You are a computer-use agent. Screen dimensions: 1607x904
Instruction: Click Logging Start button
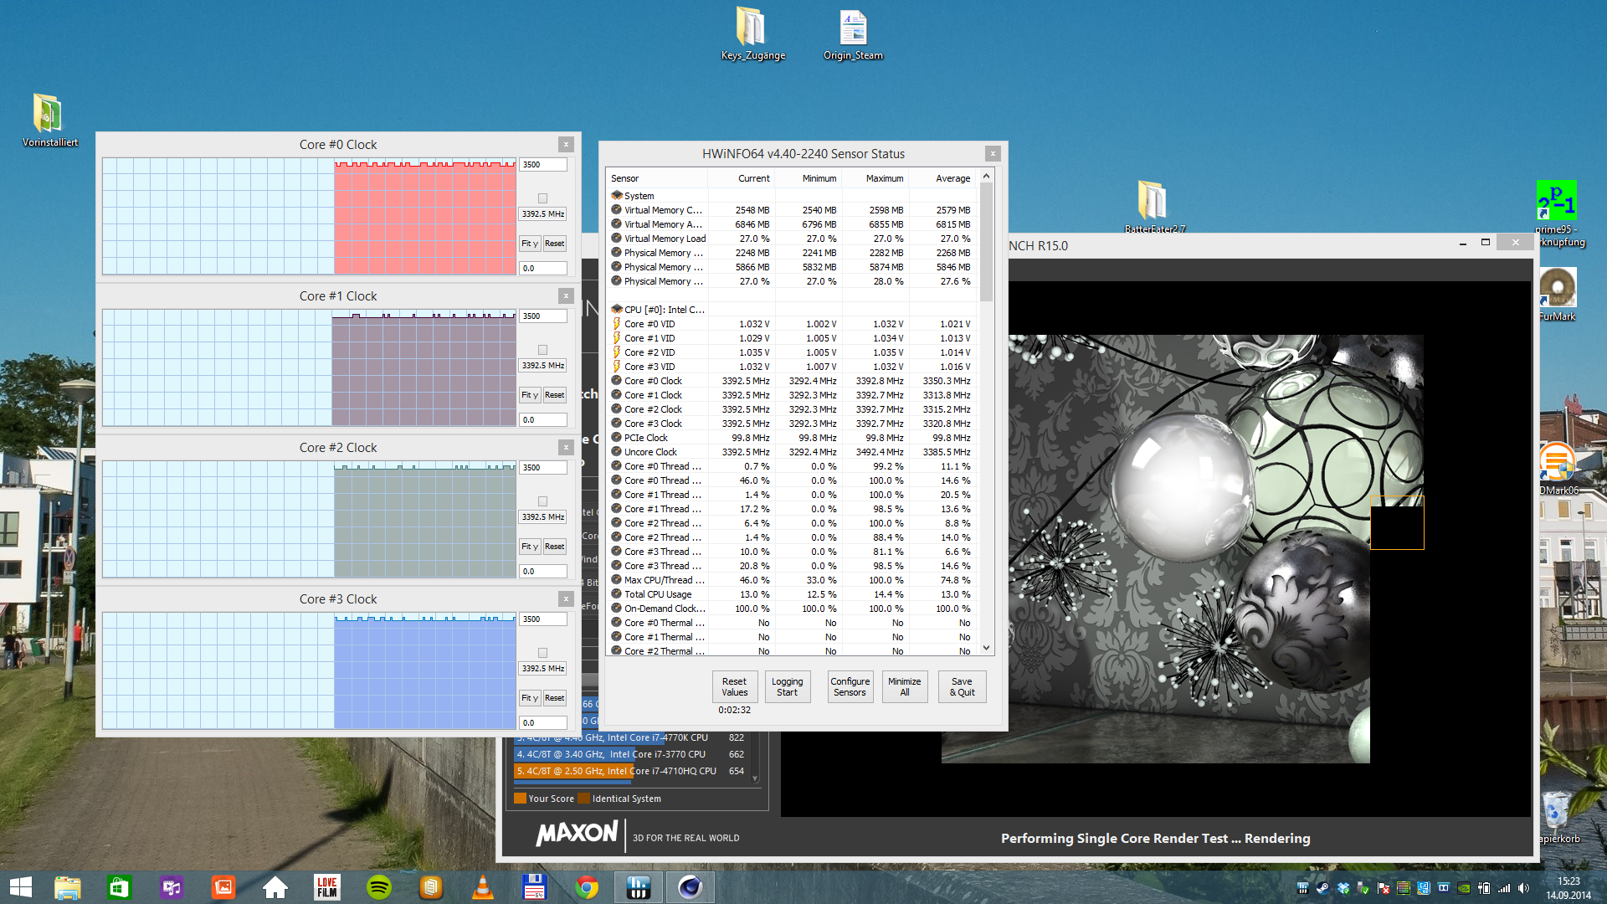[x=787, y=687]
